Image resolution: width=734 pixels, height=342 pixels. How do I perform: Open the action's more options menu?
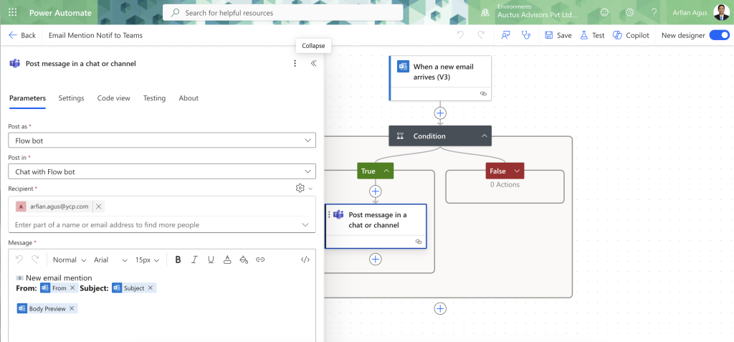[295, 63]
